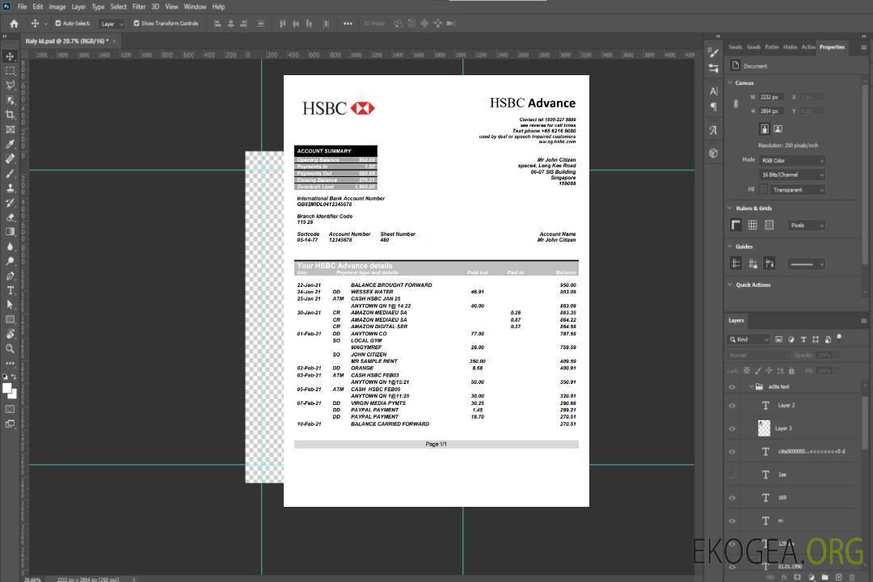The width and height of the screenshot is (873, 582).
Task: Collapse the Canvas section
Action: (x=731, y=82)
